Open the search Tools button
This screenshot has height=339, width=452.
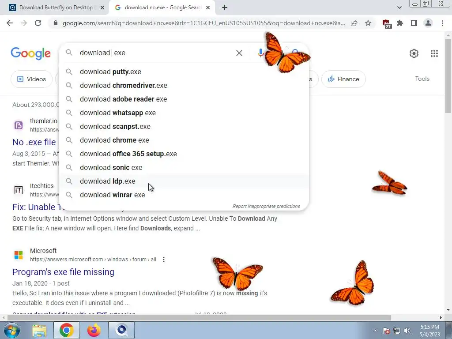(x=422, y=79)
